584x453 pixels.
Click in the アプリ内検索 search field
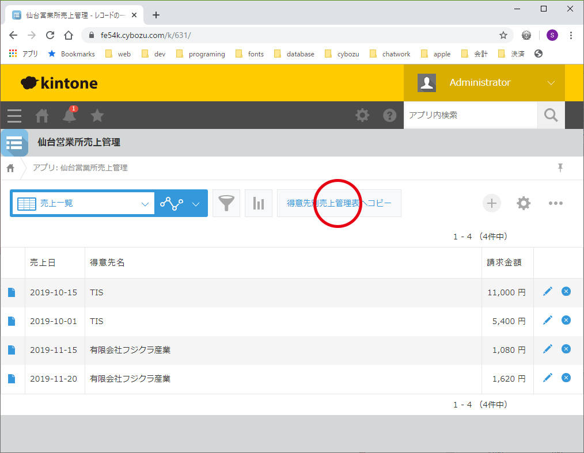471,115
